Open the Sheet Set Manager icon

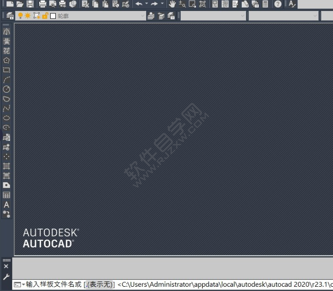tap(245, 4)
